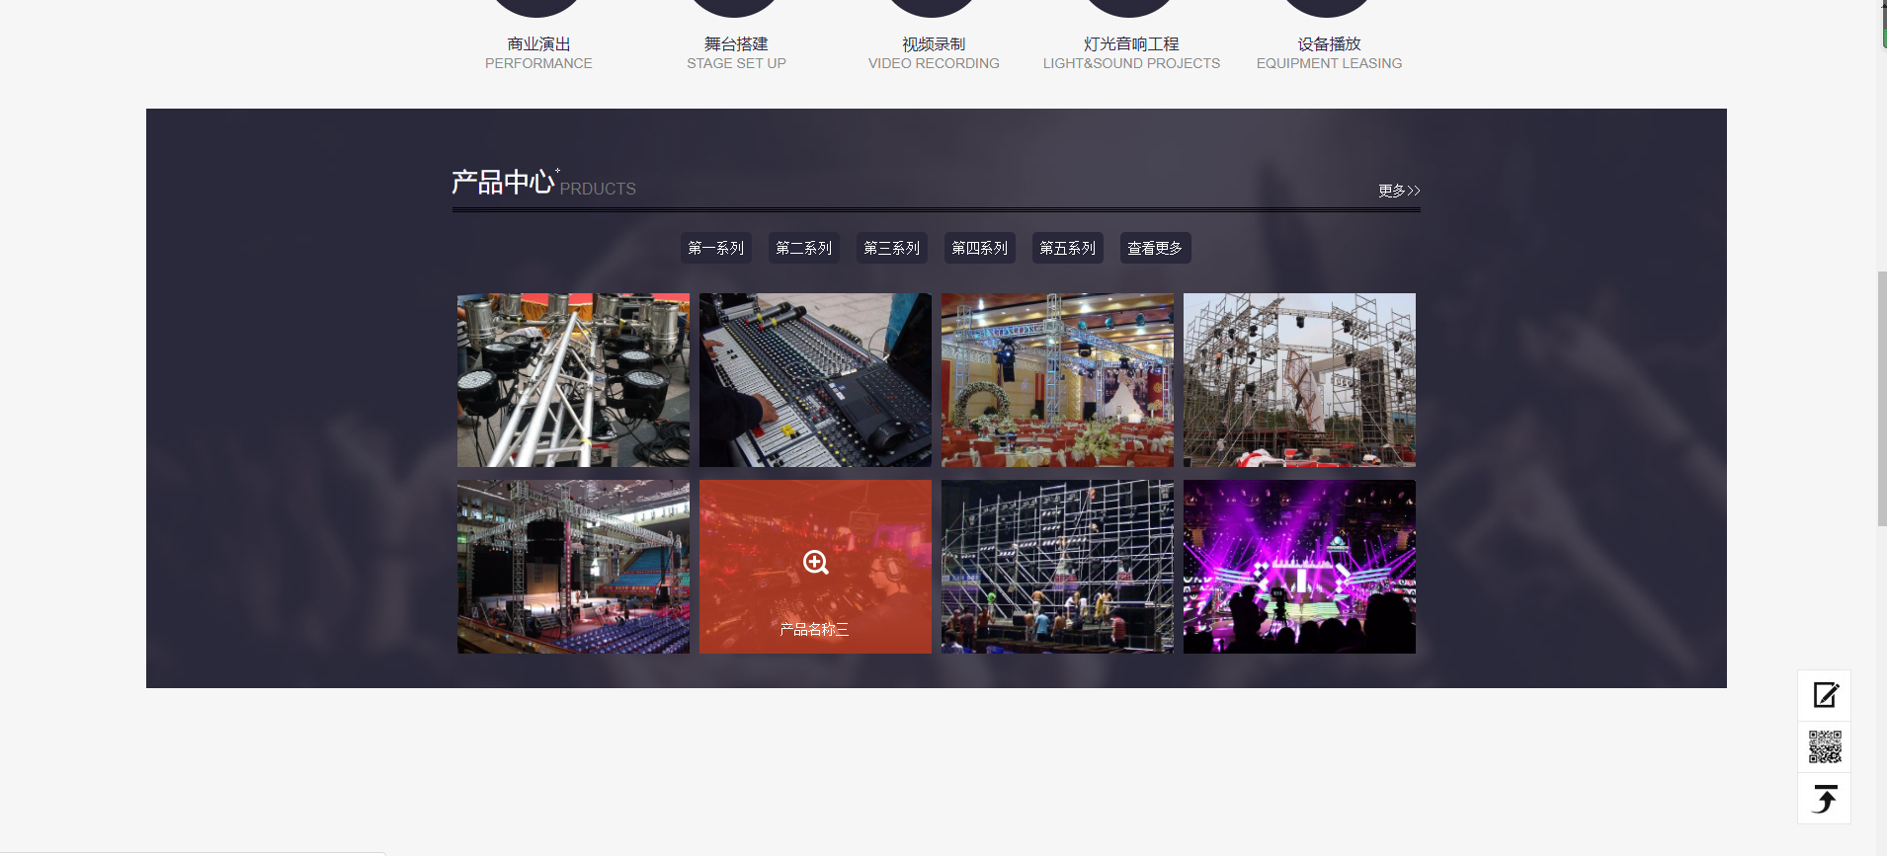Click the 产品名称三 caption
This screenshot has width=1887, height=856.
tap(814, 629)
